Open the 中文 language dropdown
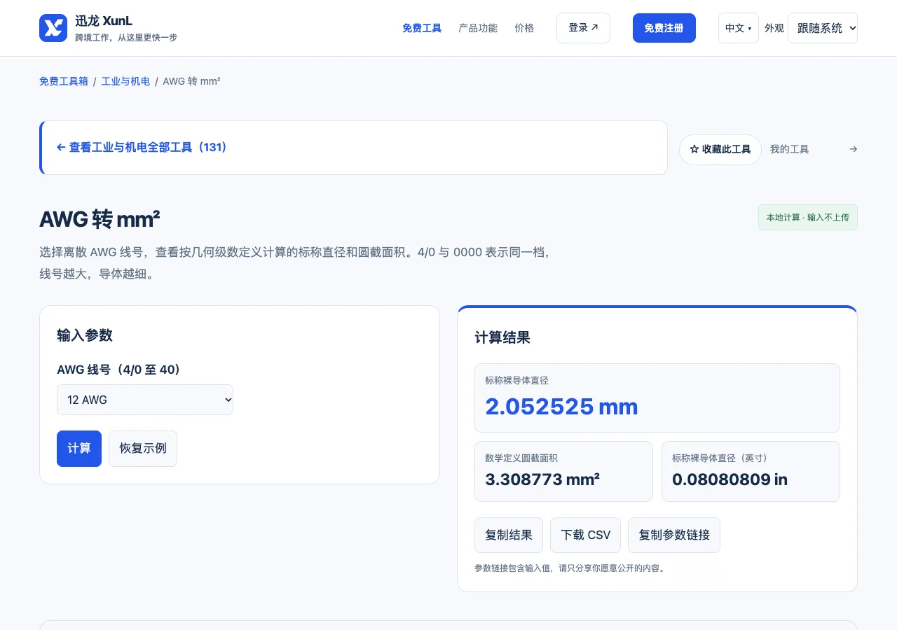The image size is (897, 630). click(739, 28)
